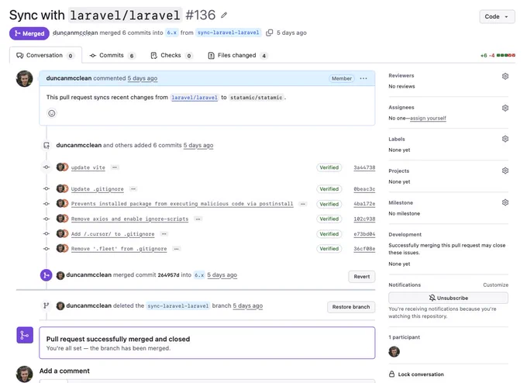Open the laravel/laravel link in the comment
This screenshot has height=383, width=527.
coord(195,98)
